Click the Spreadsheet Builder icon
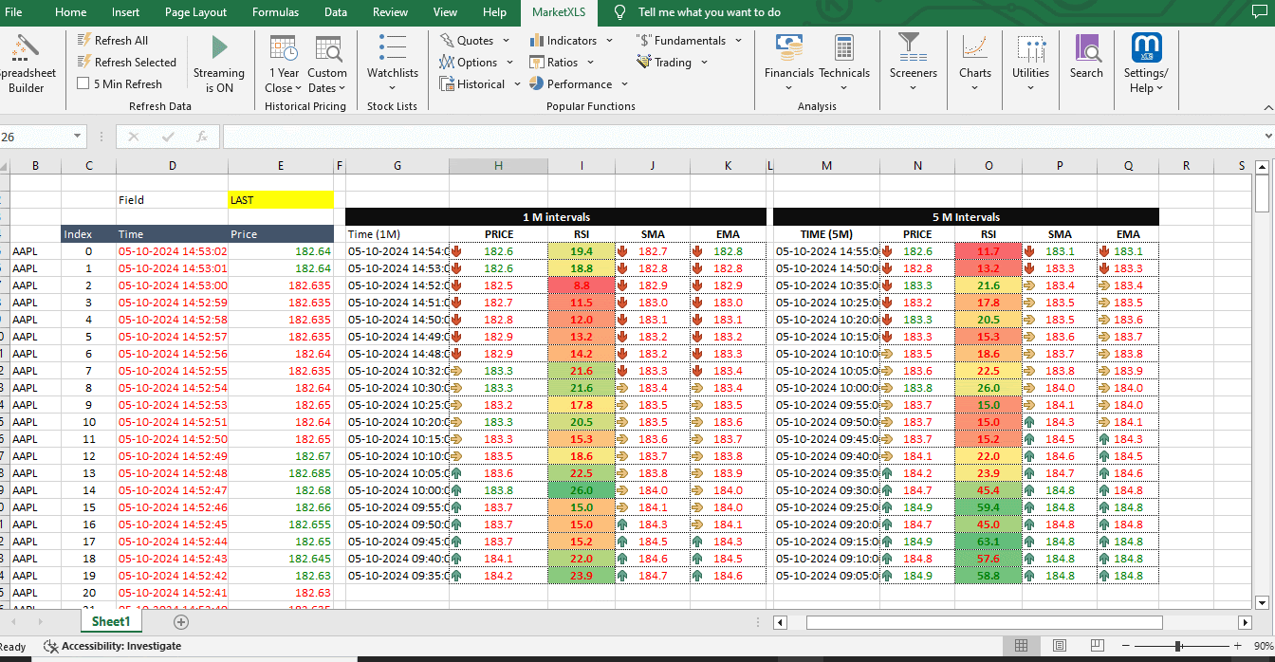The height and width of the screenshot is (662, 1275). click(x=25, y=49)
